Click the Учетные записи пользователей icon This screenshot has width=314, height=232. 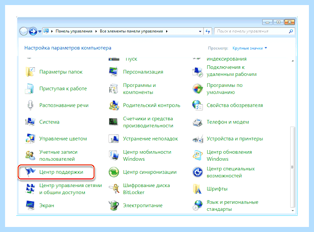click(x=30, y=155)
